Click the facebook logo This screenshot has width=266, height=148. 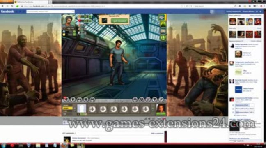pos(7,12)
